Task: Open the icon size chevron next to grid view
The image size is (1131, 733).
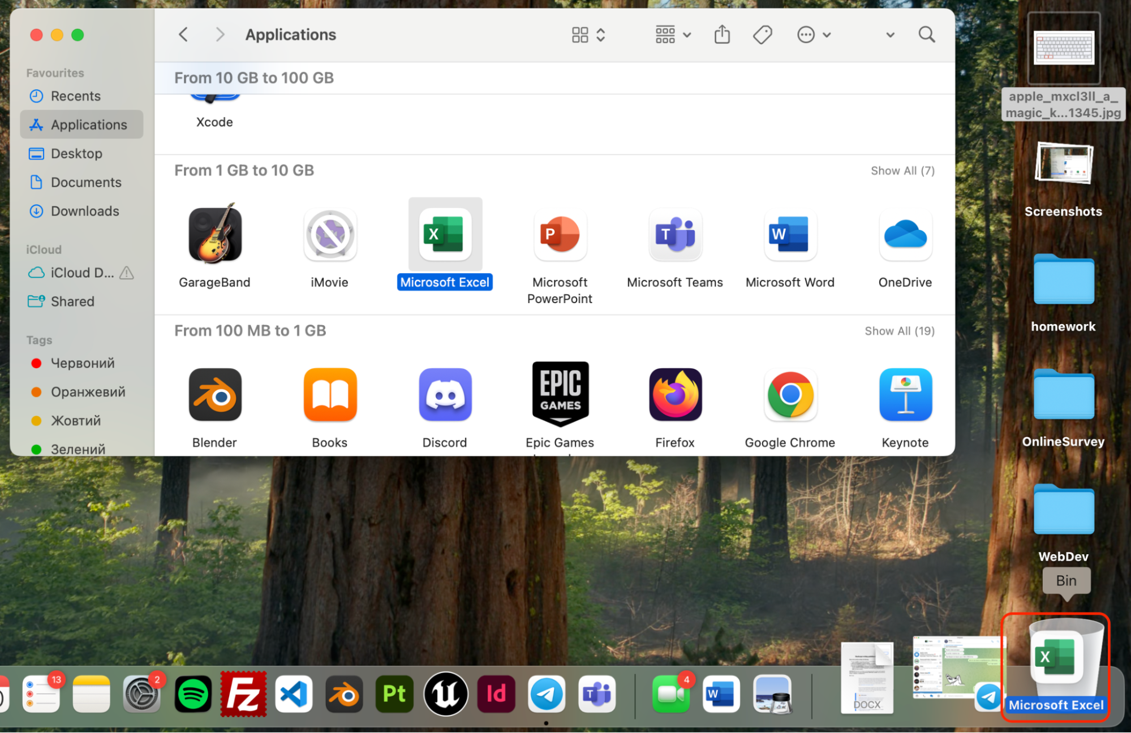Action: (x=601, y=35)
